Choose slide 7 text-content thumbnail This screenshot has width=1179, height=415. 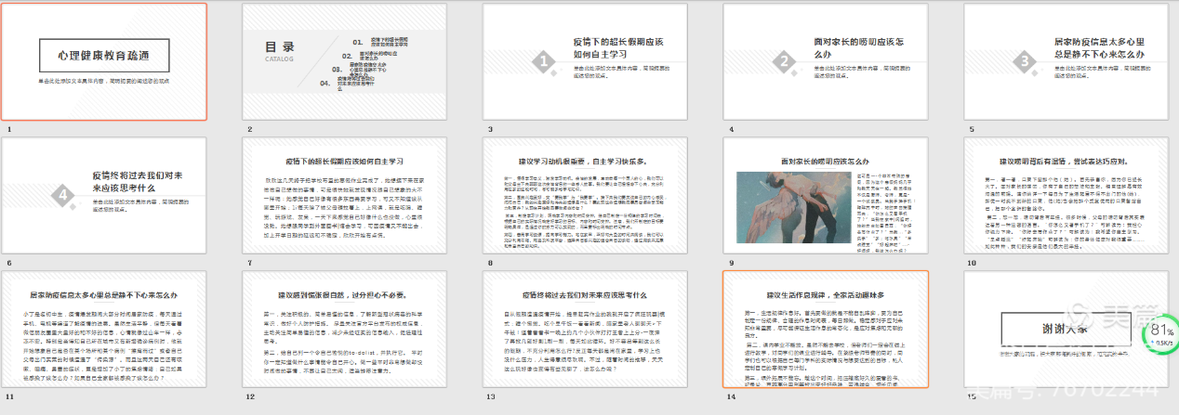tap(345, 195)
